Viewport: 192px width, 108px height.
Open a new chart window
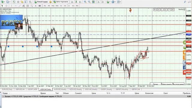(2, 2)
